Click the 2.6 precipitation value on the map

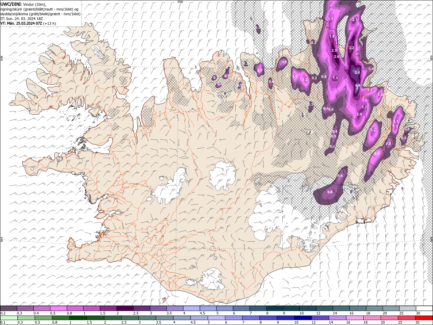pyautogui.click(x=336, y=57)
